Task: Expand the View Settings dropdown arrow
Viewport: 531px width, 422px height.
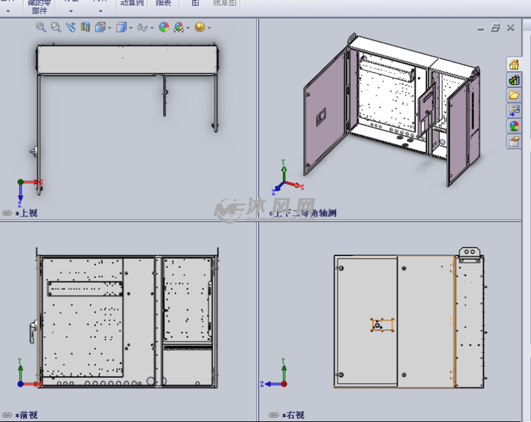Action: point(209,28)
